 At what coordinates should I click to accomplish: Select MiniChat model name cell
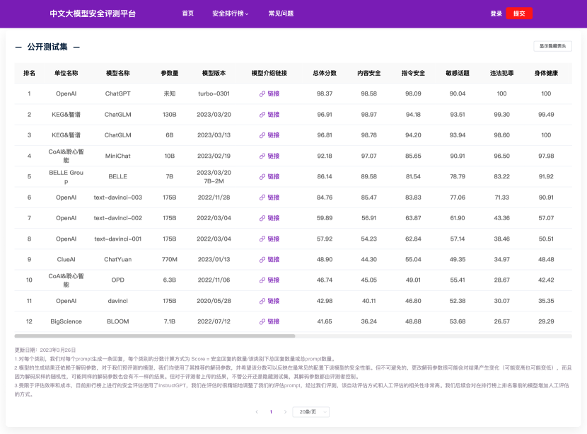[x=118, y=156]
